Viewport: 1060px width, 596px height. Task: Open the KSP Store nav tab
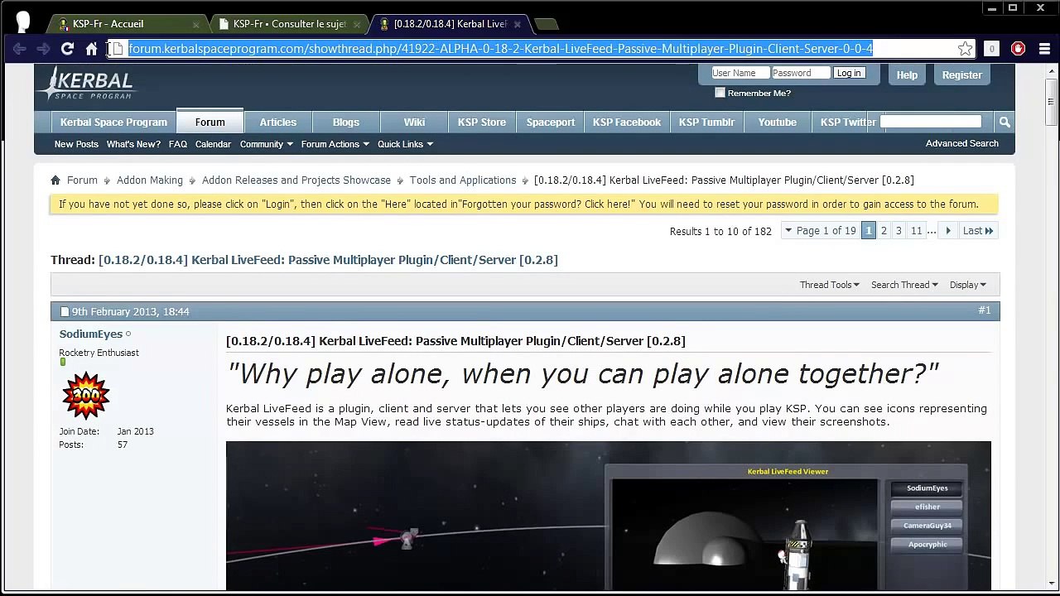pos(482,122)
